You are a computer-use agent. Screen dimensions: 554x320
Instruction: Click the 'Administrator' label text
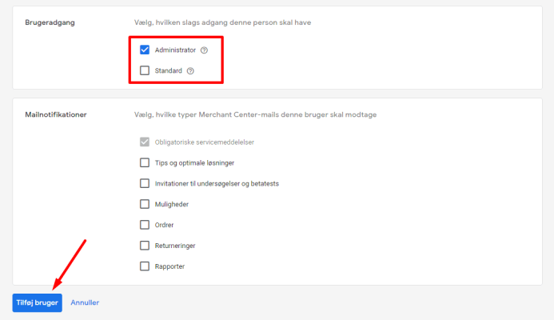(x=175, y=50)
